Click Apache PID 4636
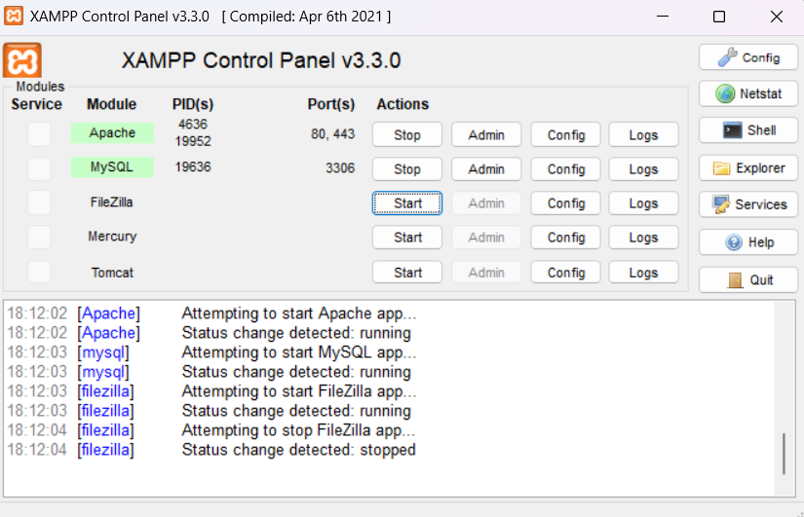Viewport: 804px width, 517px height. [193, 124]
